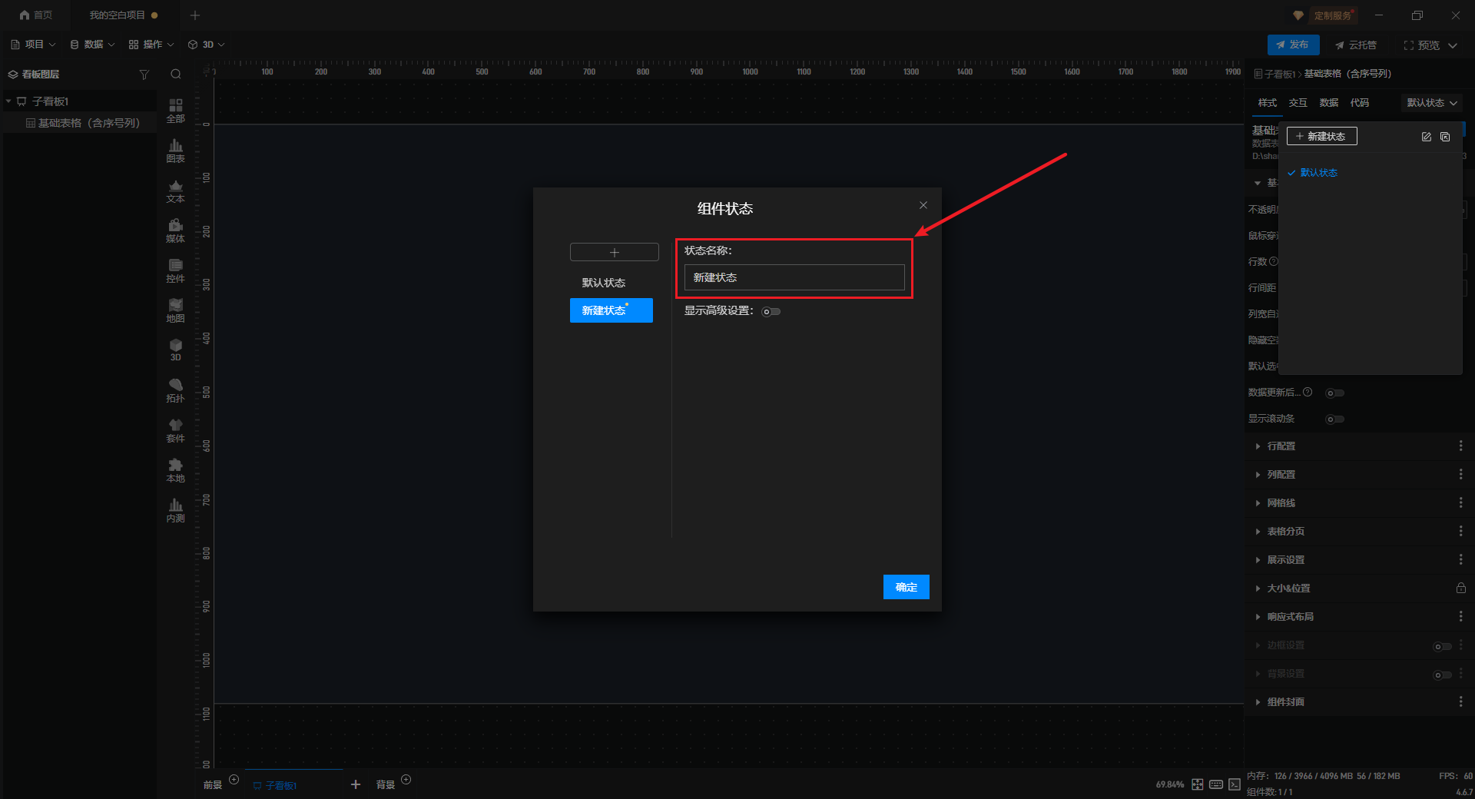This screenshot has width=1475, height=799.
Task: Open the 图表 chart components category
Action: (175, 150)
